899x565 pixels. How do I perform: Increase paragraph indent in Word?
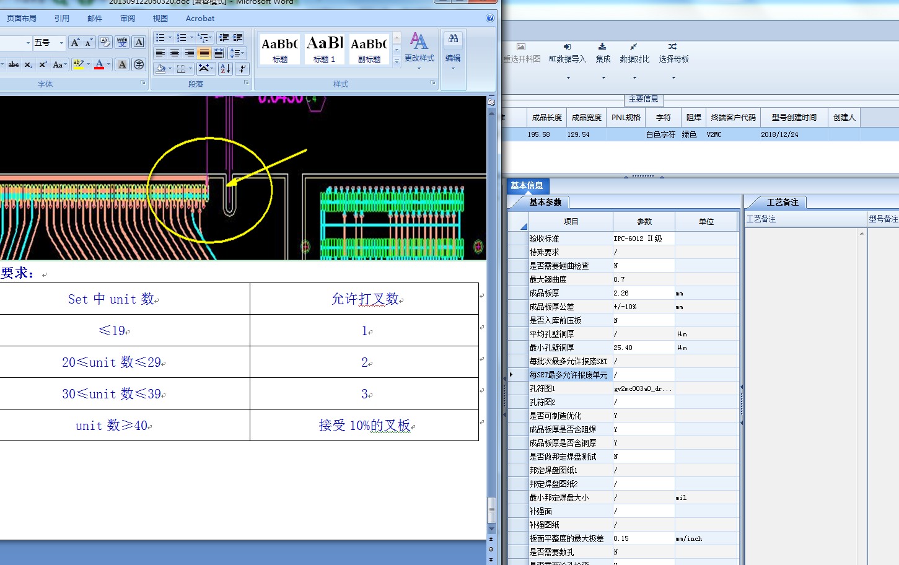pyautogui.click(x=238, y=38)
